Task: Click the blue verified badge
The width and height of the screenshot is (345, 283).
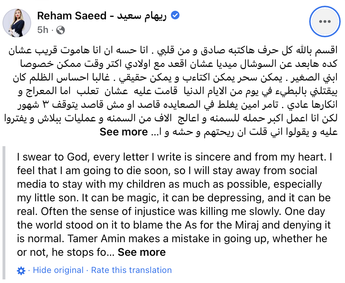Action: (175, 15)
